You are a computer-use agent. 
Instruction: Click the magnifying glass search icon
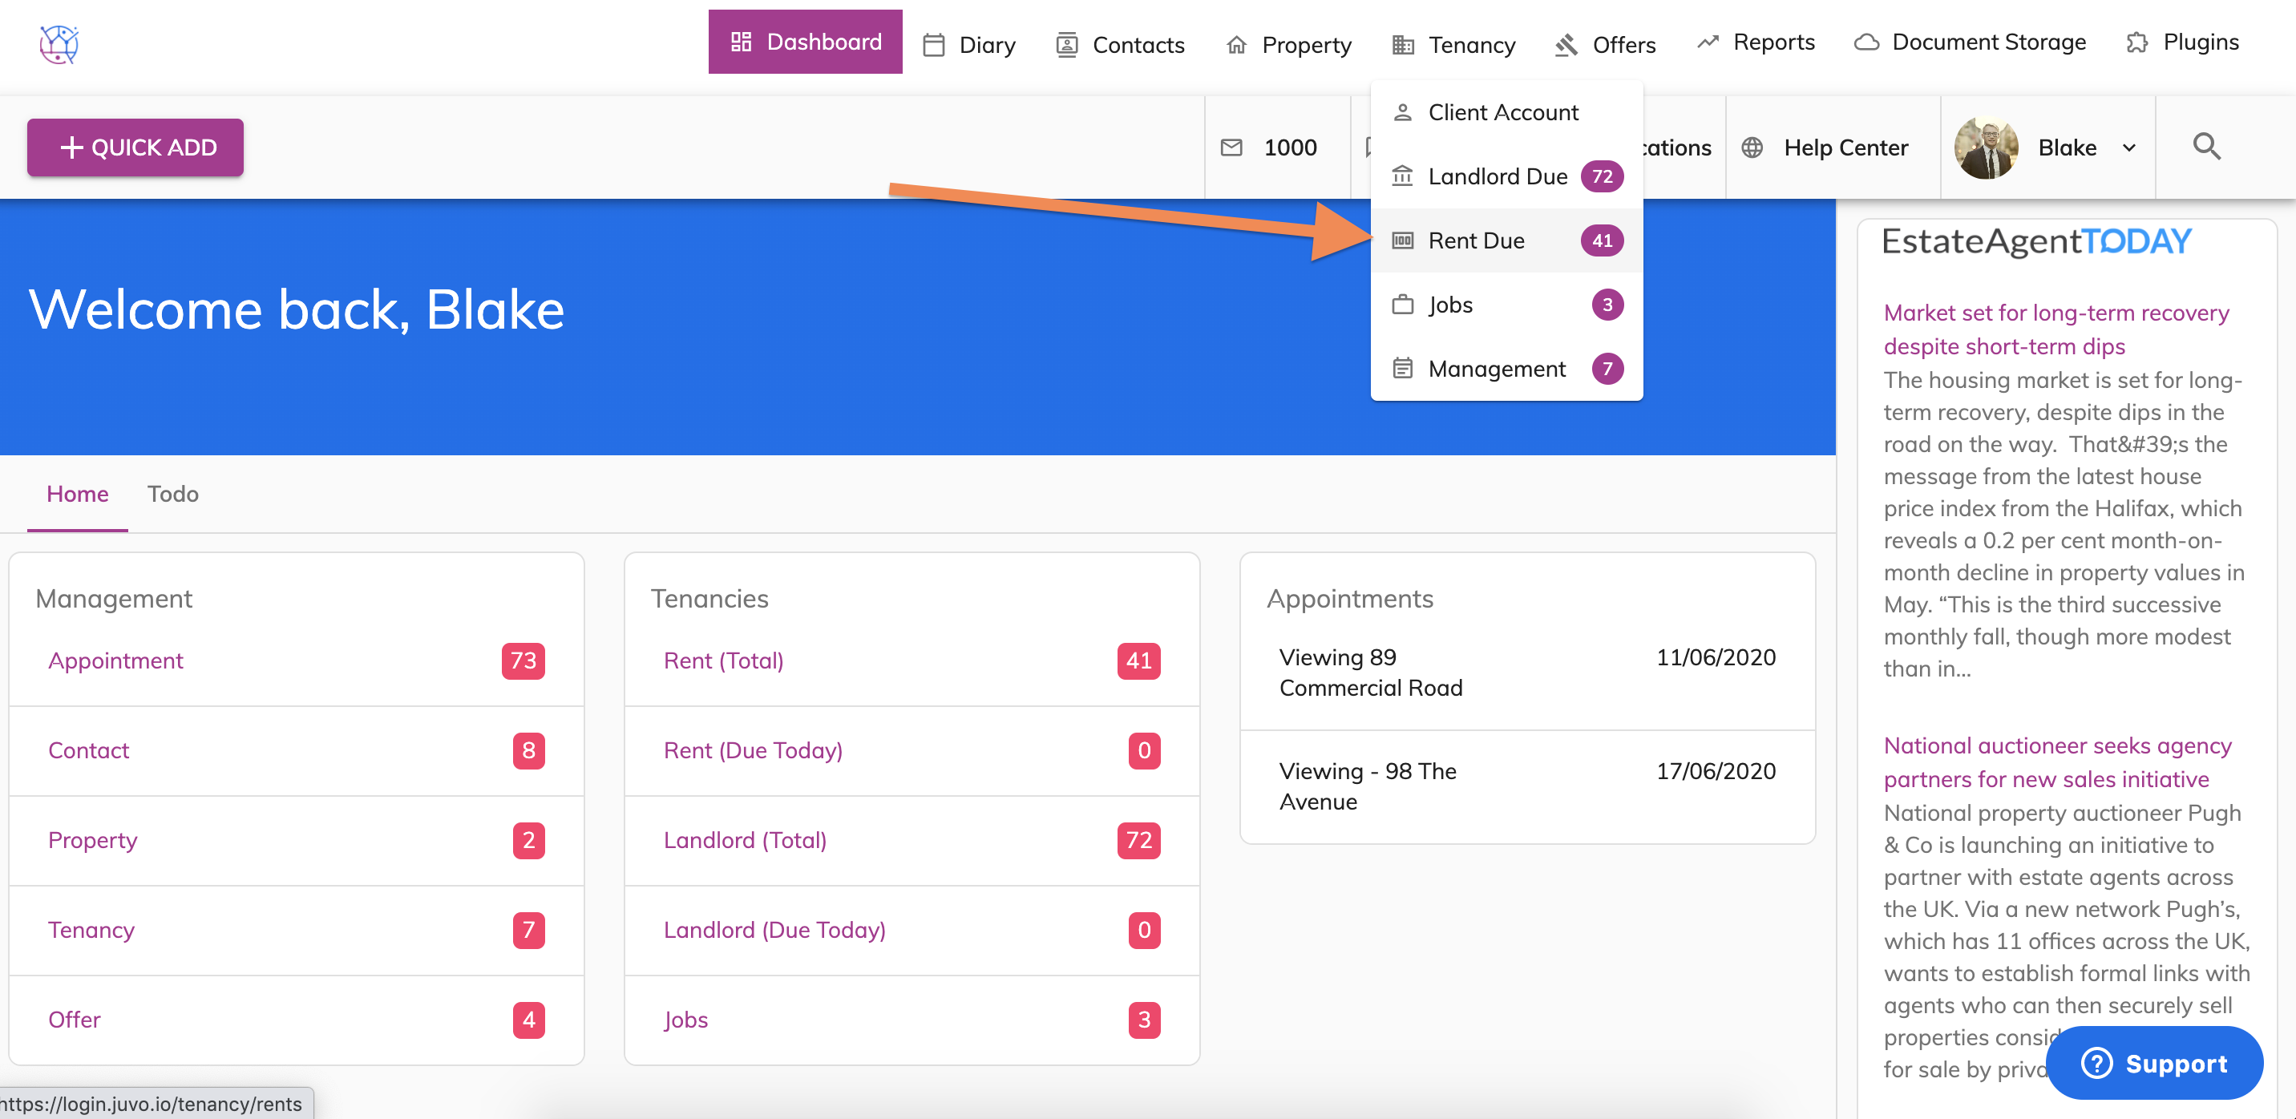[x=2206, y=146]
